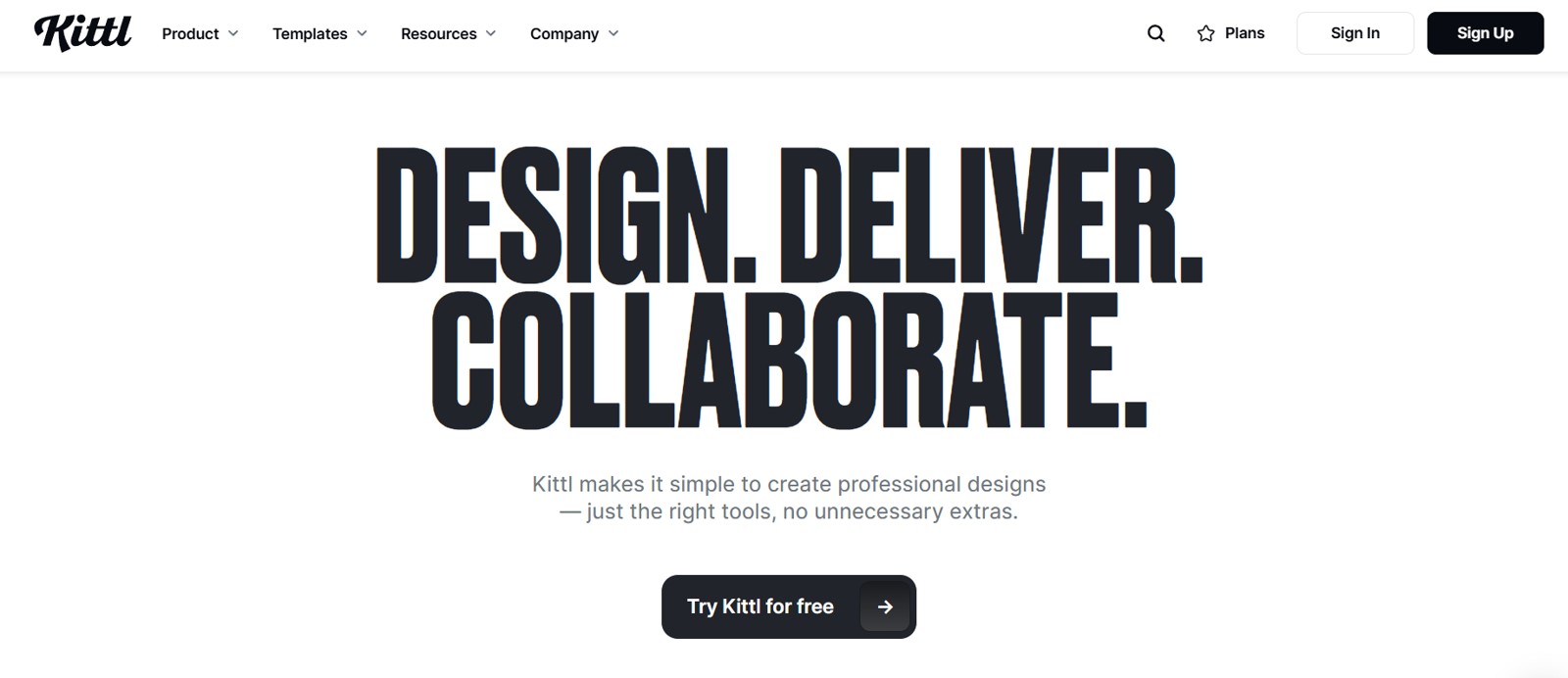The image size is (1568, 678).
Task: Click the star icon beside Plans
Action: click(1205, 33)
